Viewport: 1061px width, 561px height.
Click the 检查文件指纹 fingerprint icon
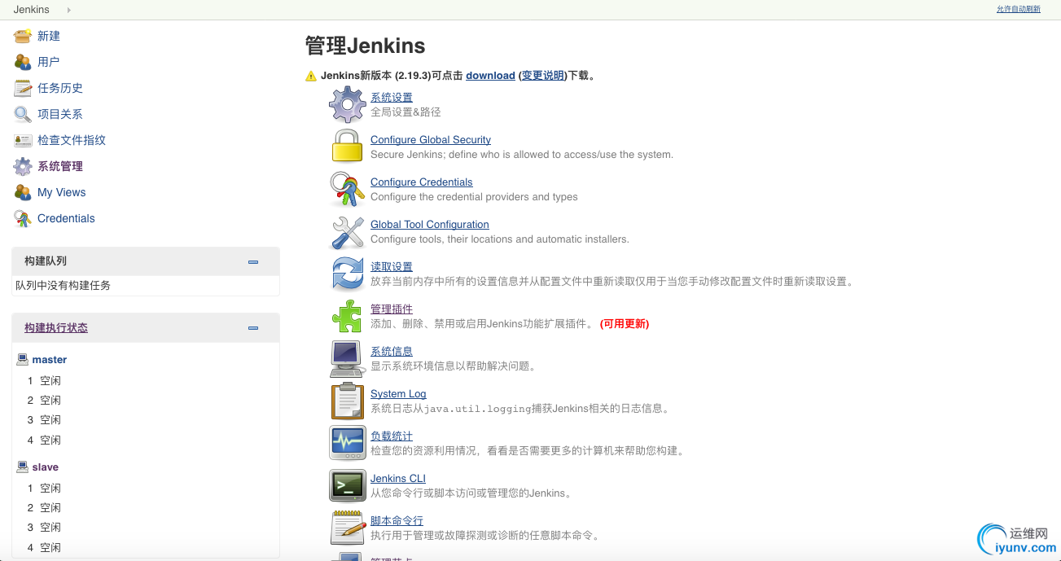coord(23,140)
